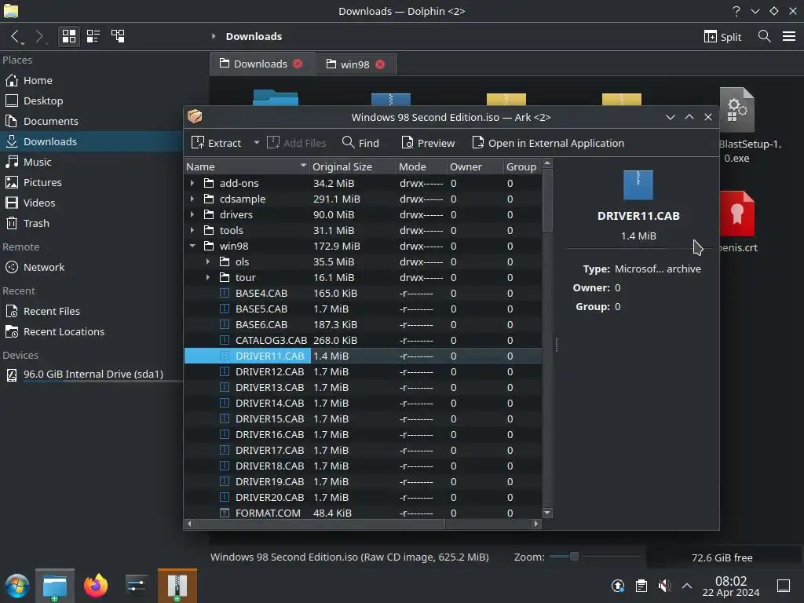Open 96.0 GiB Internal Drive device
Image resolution: width=804 pixels, height=603 pixels.
(93, 375)
